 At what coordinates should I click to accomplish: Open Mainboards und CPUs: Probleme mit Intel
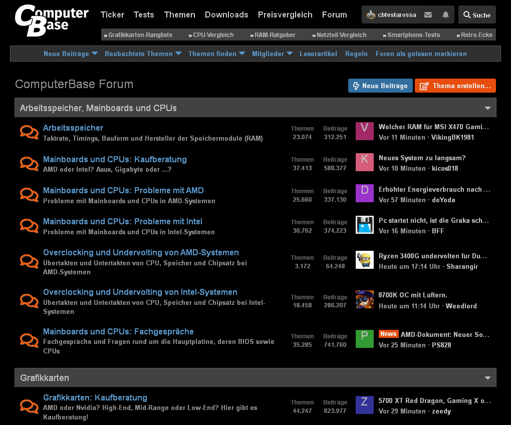click(x=123, y=221)
